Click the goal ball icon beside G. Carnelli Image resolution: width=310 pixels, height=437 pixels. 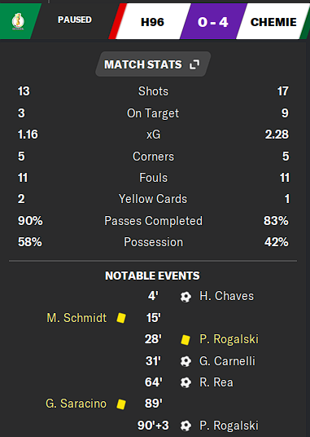[x=186, y=361]
